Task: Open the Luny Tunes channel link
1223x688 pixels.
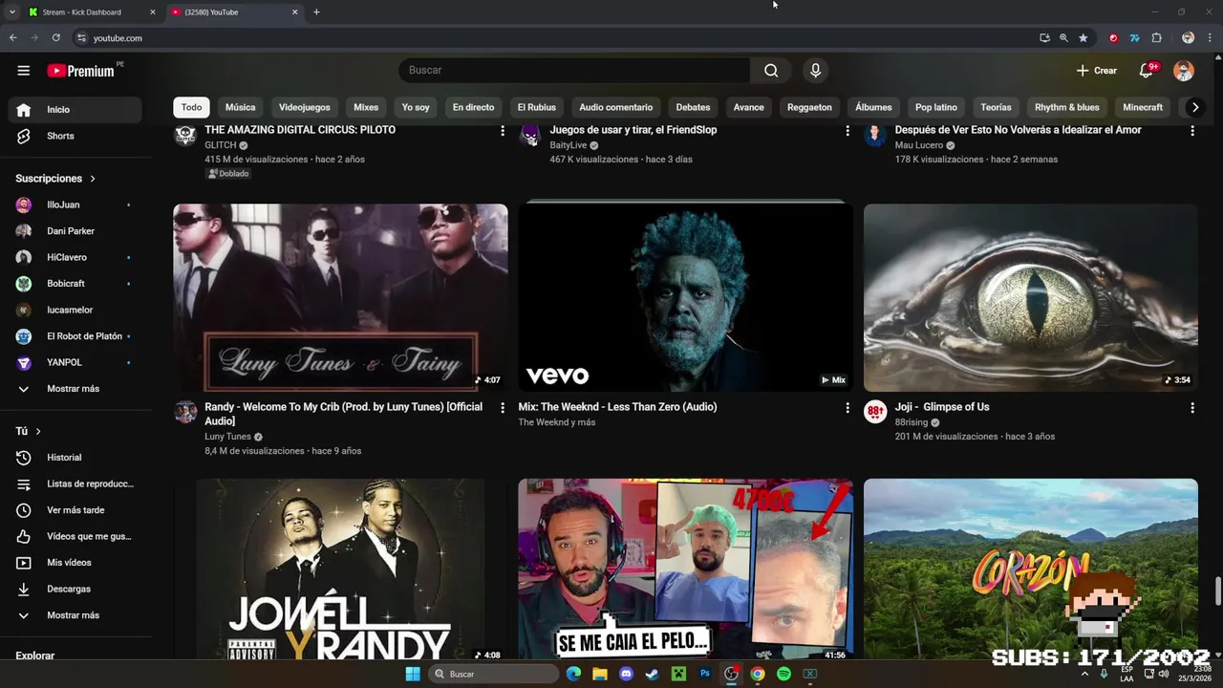Action: (227, 437)
